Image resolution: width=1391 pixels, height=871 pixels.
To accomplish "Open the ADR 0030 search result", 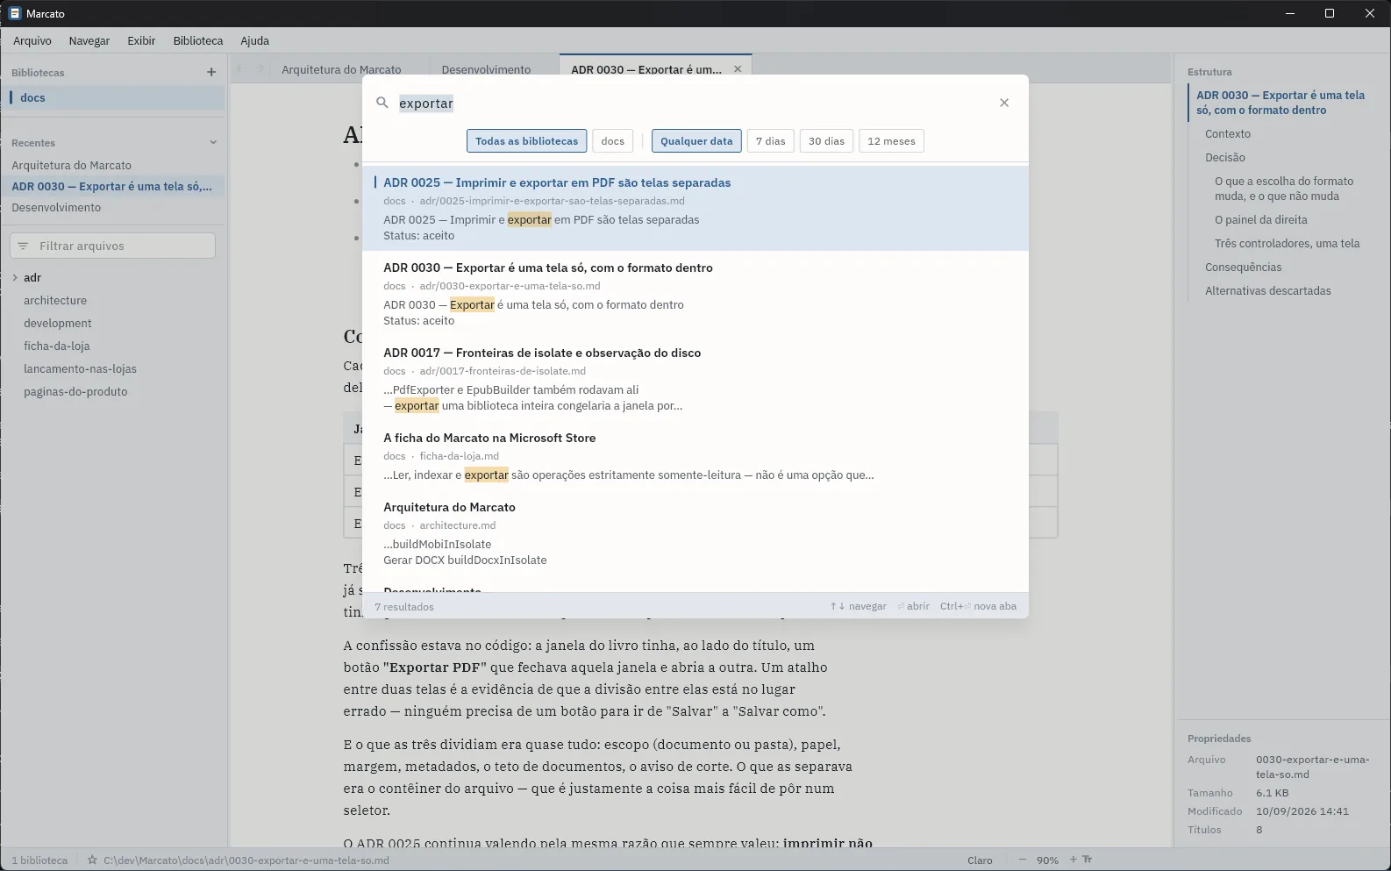I will click(695, 294).
